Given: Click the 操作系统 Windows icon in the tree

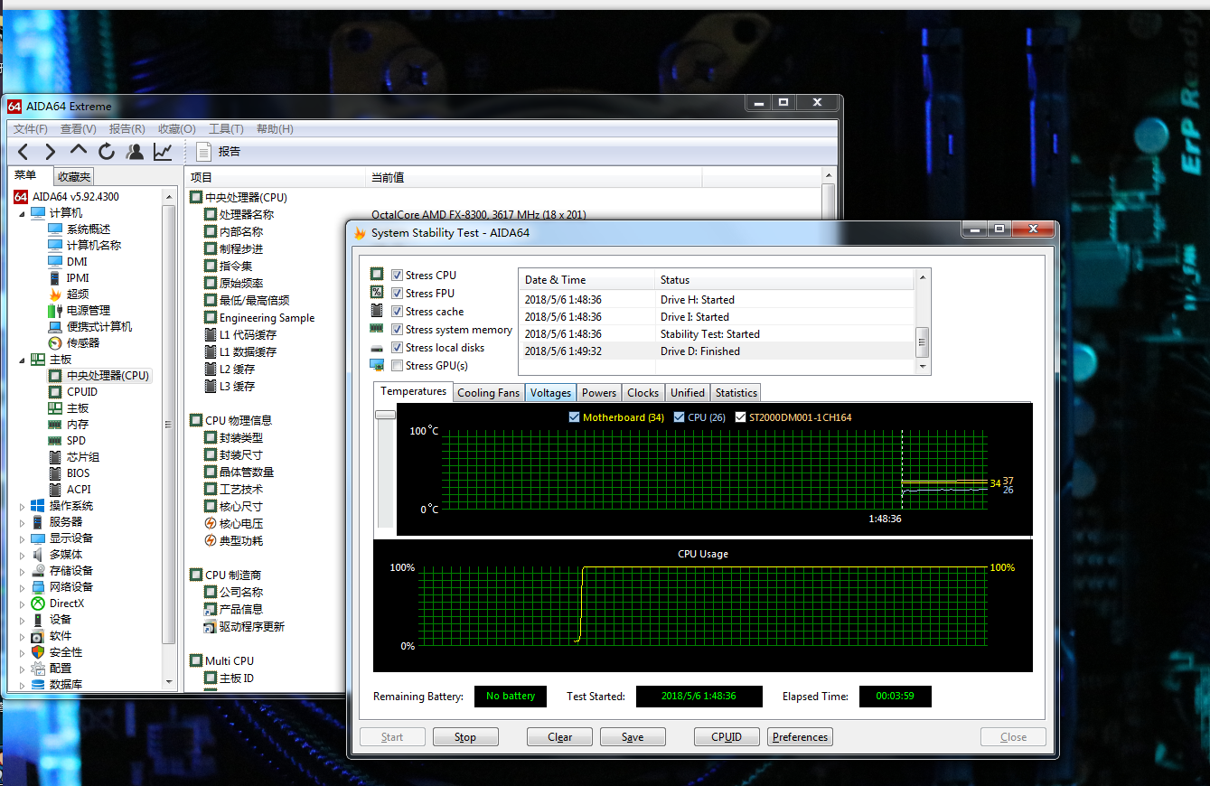Looking at the screenshot, I should pos(38,506).
